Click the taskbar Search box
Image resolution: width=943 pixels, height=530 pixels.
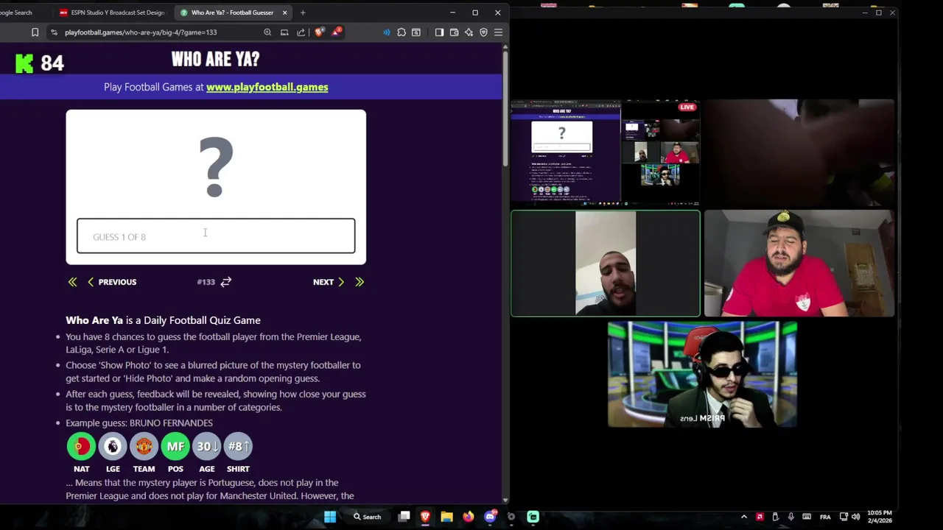click(366, 517)
